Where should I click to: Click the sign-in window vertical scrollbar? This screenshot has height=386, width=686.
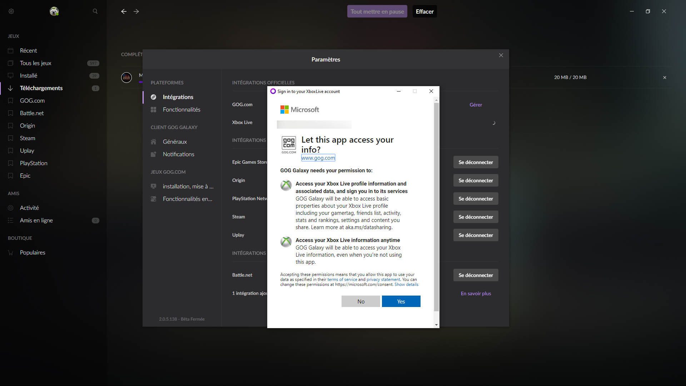click(x=436, y=207)
